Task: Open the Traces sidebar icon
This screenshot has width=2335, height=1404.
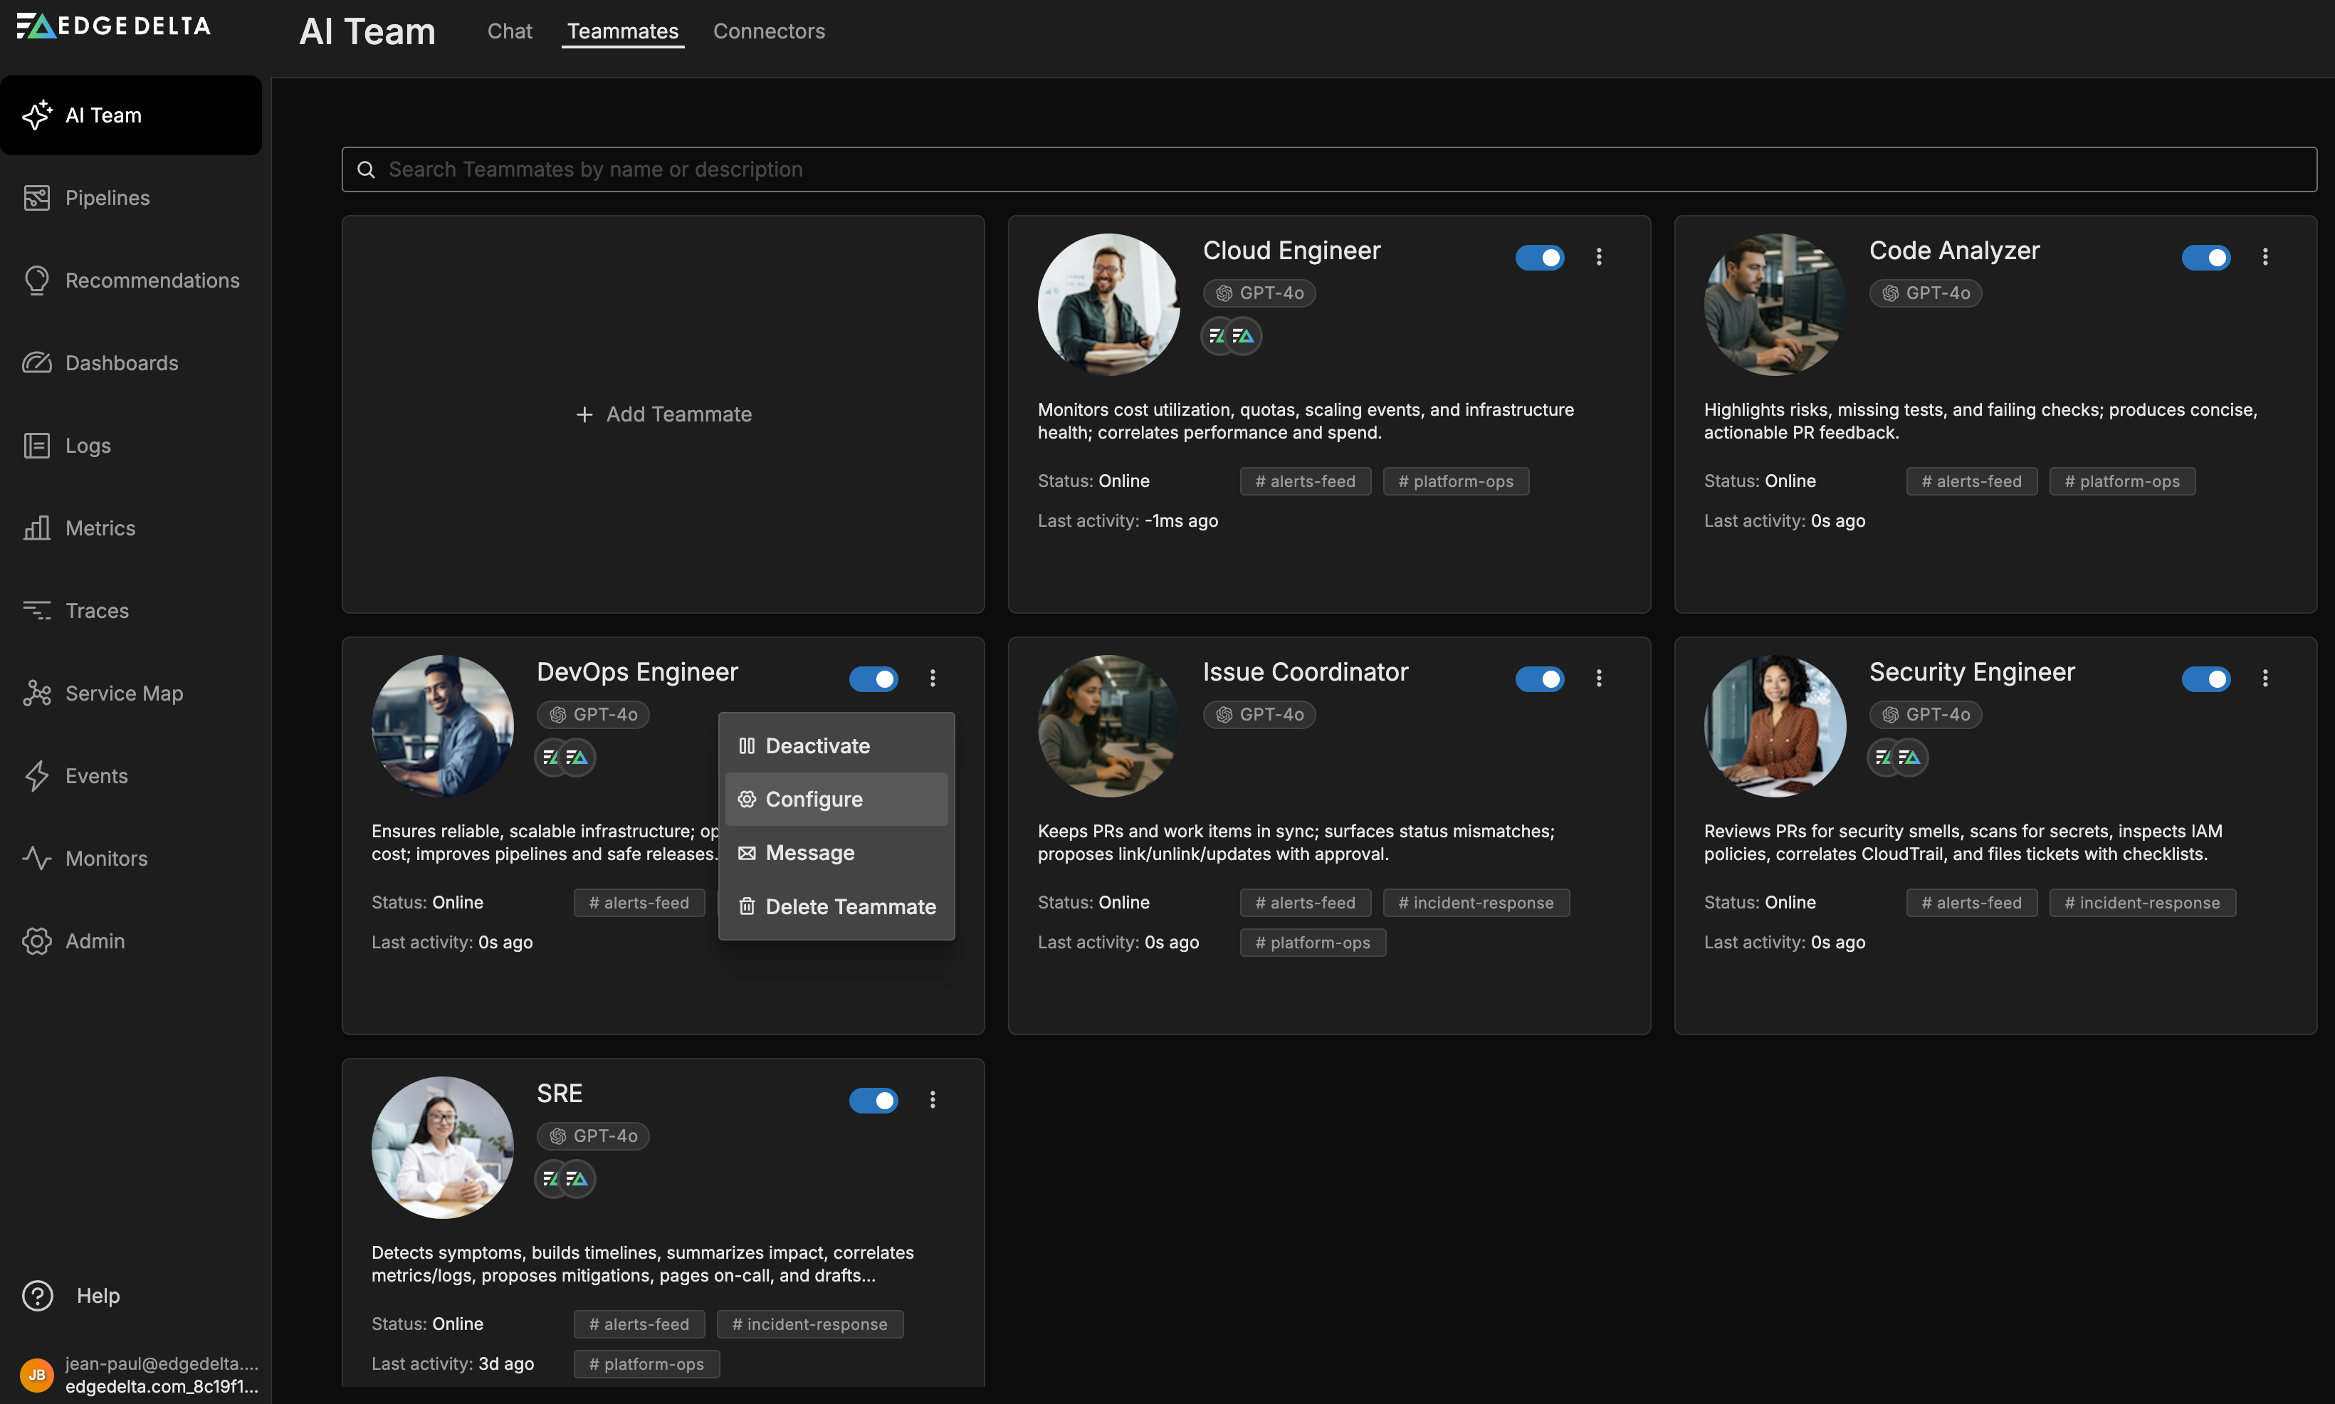Action: [37, 610]
